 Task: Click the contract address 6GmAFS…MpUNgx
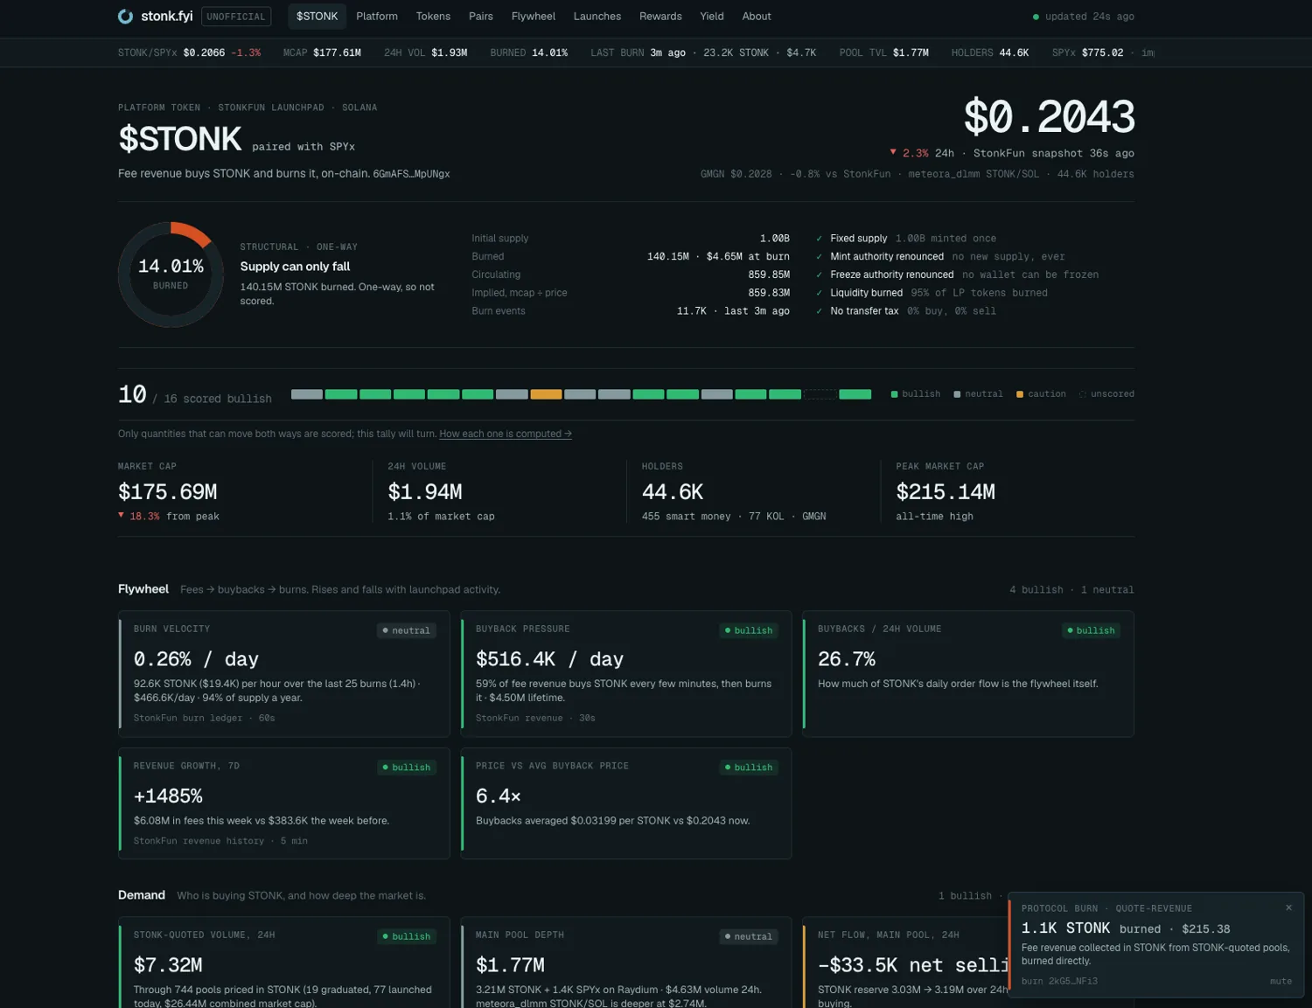tap(411, 174)
